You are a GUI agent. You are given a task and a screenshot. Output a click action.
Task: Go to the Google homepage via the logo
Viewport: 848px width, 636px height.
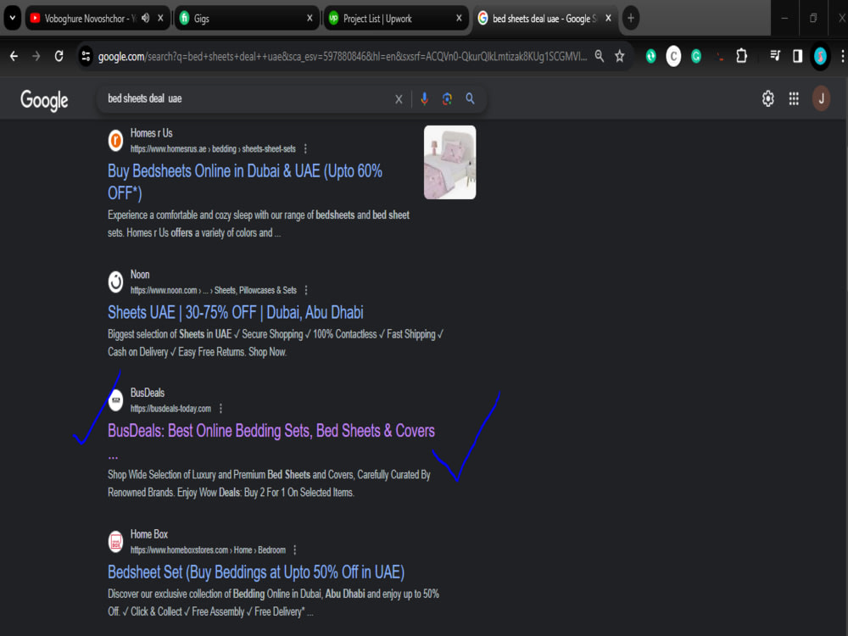[44, 100]
